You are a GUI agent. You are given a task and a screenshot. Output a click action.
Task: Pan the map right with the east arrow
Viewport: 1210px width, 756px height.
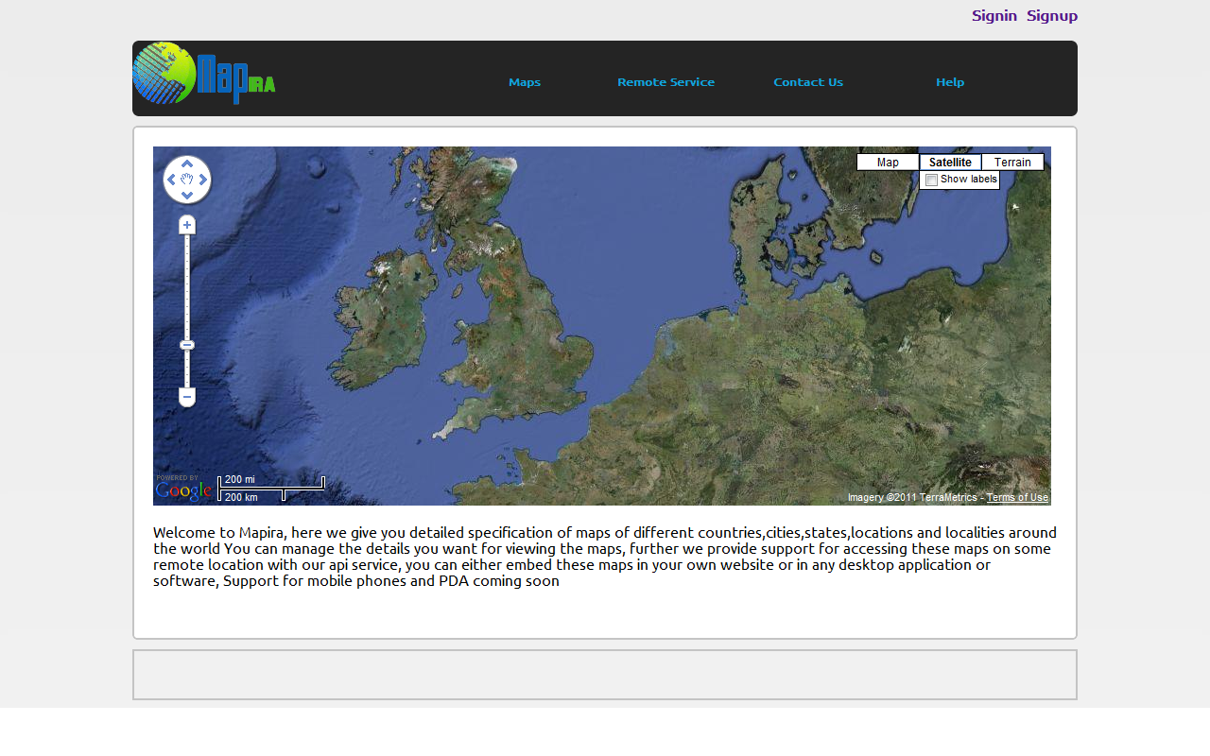click(203, 180)
